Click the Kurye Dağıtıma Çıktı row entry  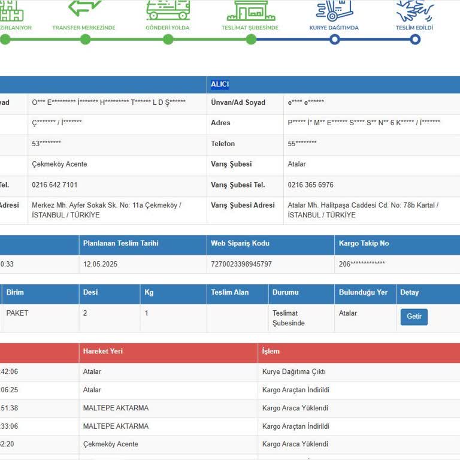[293, 372]
